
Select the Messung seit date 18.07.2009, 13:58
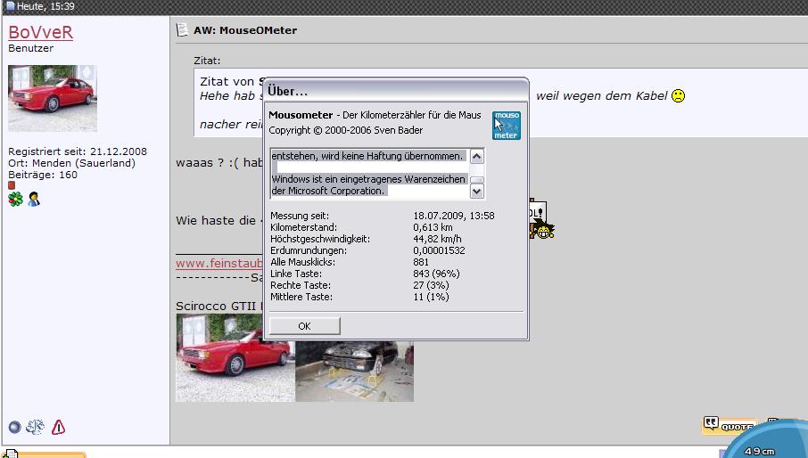coord(453,216)
